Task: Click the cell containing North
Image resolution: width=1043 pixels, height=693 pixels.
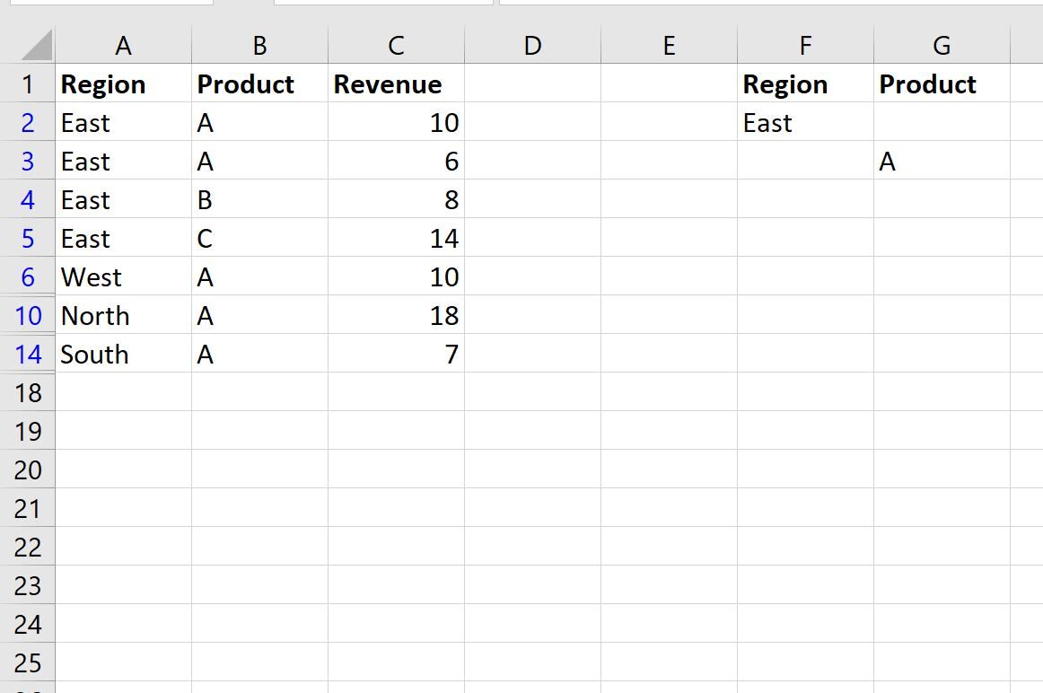Action: point(123,315)
